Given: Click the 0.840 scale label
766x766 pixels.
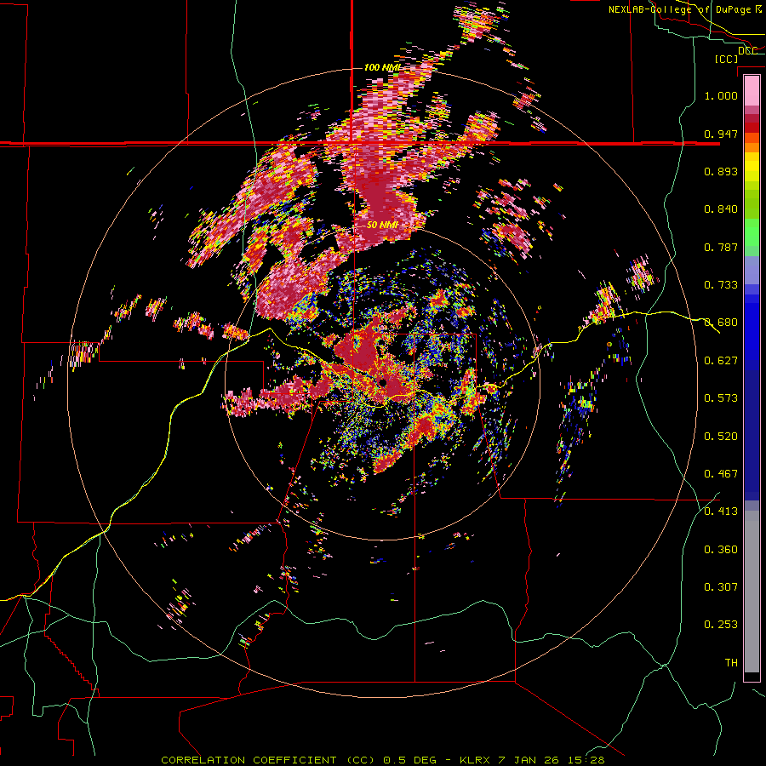Looking at the screenshot, I should coord(721,209).
